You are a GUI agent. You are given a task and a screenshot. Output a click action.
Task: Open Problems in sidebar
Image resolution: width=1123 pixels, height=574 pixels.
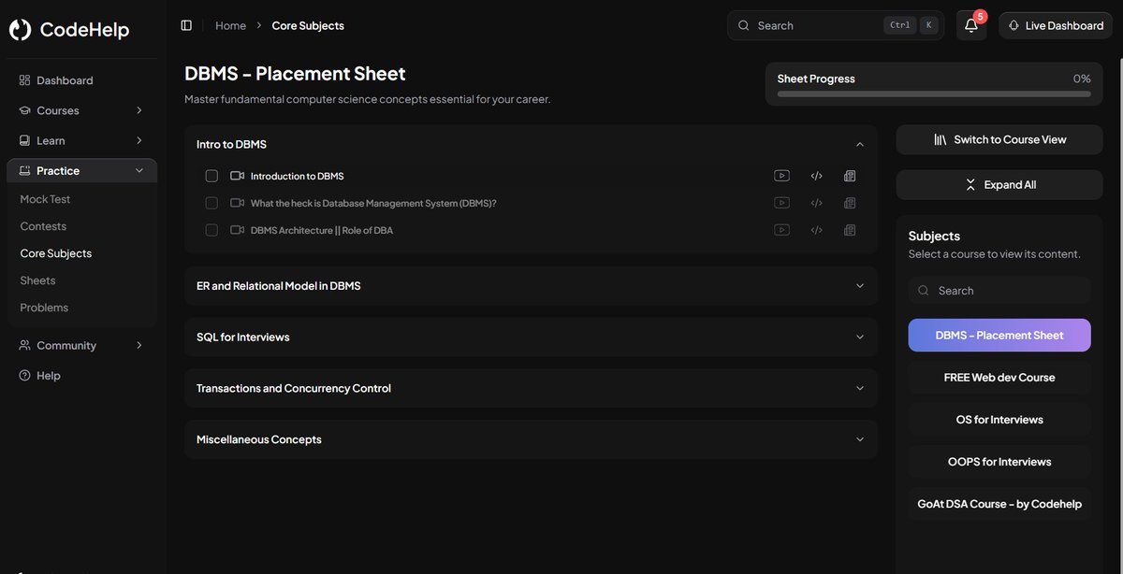pos(44,308)
